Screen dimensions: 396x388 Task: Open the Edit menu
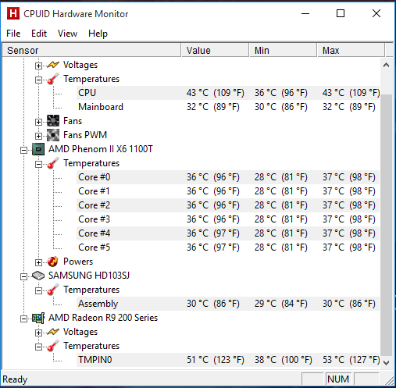(x=39, y=34)
